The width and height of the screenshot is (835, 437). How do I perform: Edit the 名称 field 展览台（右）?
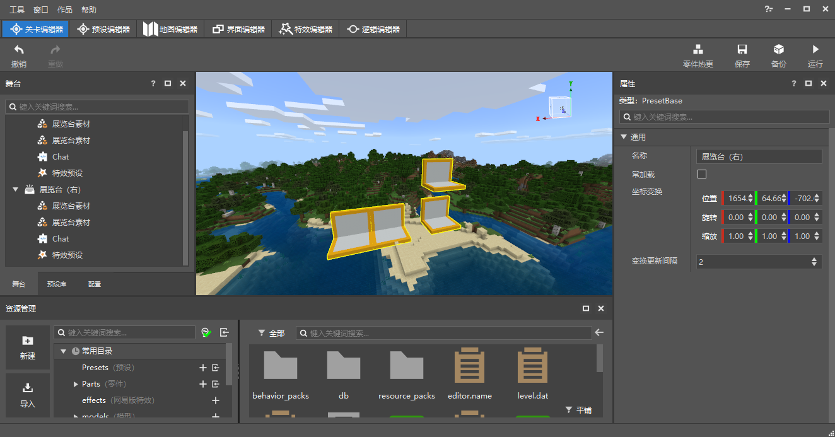(x=759, y=156)
